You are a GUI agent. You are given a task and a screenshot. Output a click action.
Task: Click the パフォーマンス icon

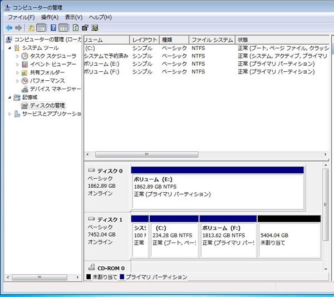click(24, 81)
